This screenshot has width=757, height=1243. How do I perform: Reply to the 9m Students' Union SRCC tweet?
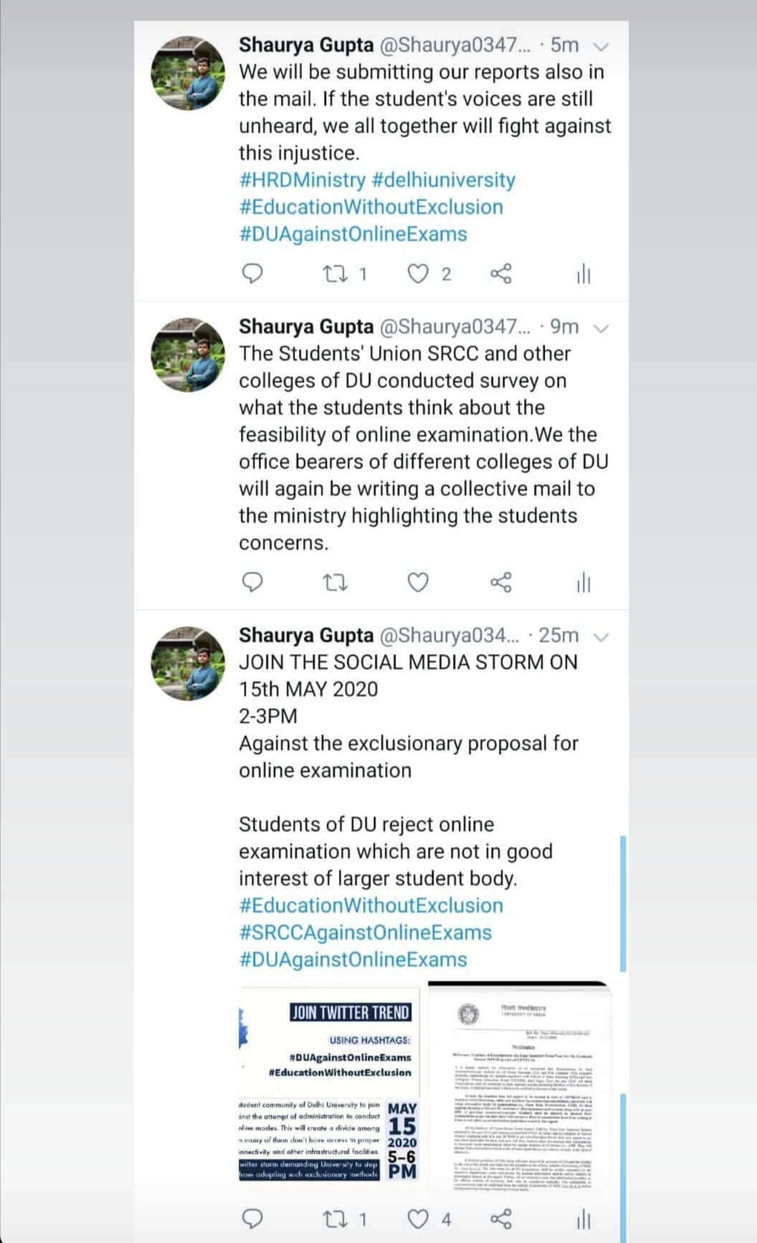253,582
